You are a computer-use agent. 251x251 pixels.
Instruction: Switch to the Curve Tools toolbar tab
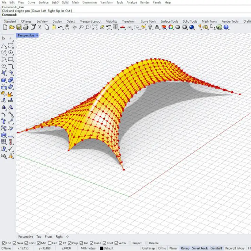[148, 21]
